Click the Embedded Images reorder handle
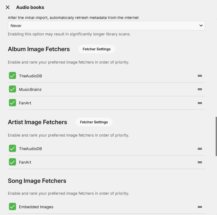The height and width of the screenshot is (215, 217). click(x=200, y=207)
